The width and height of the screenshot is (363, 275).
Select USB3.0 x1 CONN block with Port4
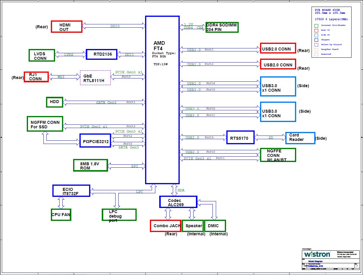pyautogui.click(x=278, y=87)
